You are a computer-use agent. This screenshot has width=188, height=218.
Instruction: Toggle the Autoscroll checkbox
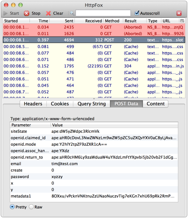click(137, 13)
